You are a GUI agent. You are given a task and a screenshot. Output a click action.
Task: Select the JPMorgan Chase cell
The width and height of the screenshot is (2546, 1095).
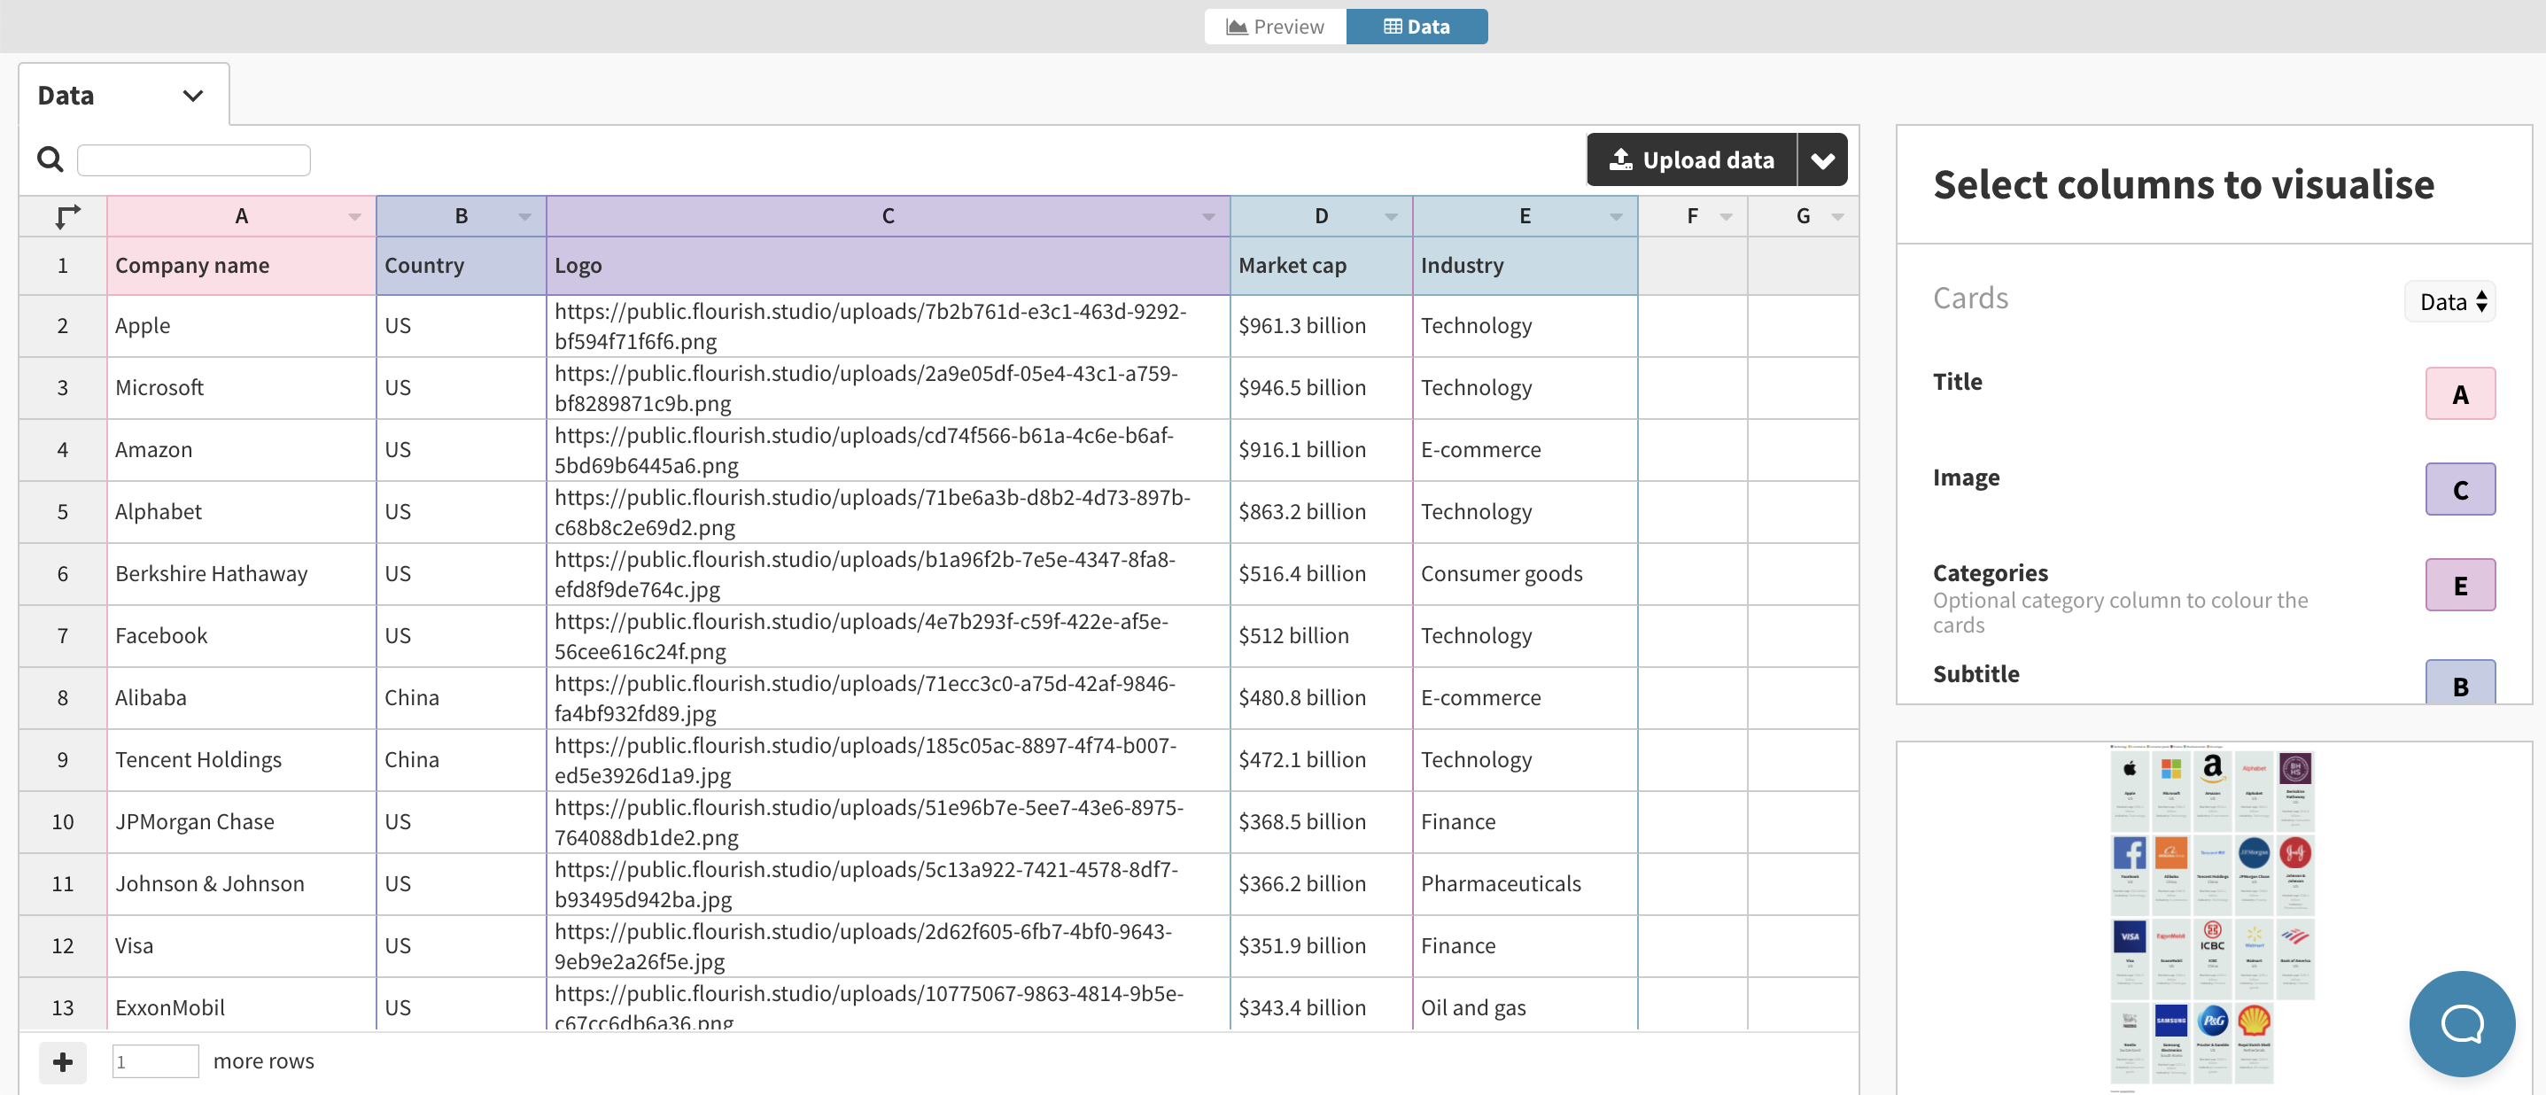point(241,822)
